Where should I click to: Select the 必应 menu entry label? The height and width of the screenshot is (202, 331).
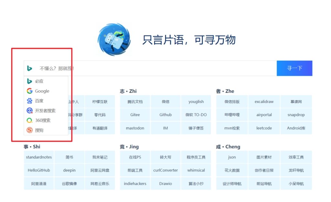(x=39, y=81)
